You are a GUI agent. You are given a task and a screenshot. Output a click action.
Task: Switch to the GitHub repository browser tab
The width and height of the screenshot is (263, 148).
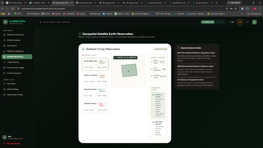[86, 3]
